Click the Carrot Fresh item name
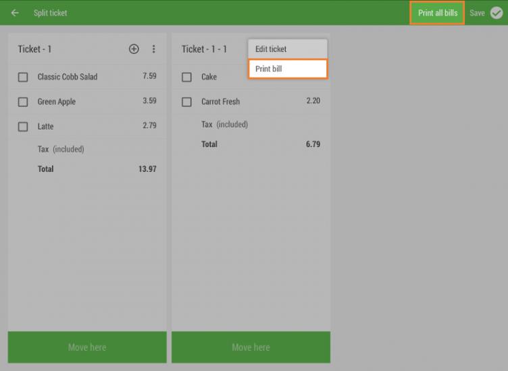 point(220,102)
